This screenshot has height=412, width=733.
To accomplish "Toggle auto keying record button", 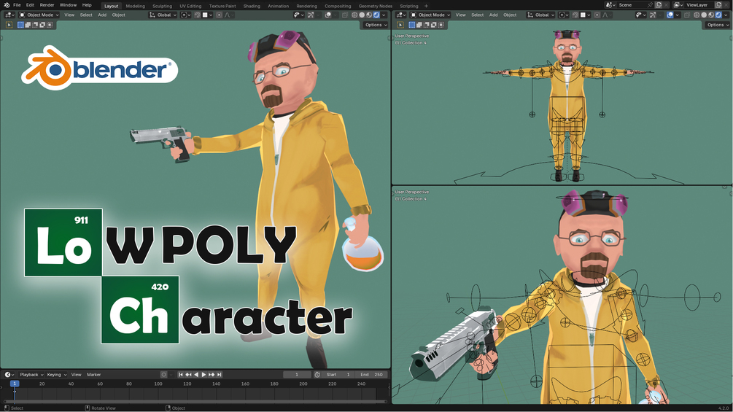I will [163, 375].
